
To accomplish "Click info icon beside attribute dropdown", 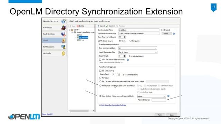I will (168, 96).
